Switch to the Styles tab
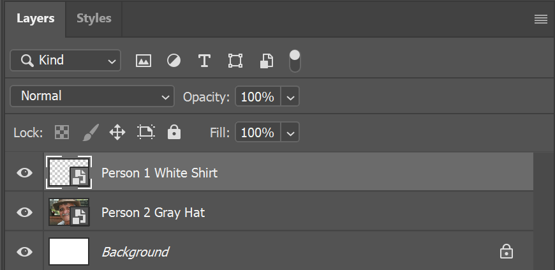 (94, 19)
